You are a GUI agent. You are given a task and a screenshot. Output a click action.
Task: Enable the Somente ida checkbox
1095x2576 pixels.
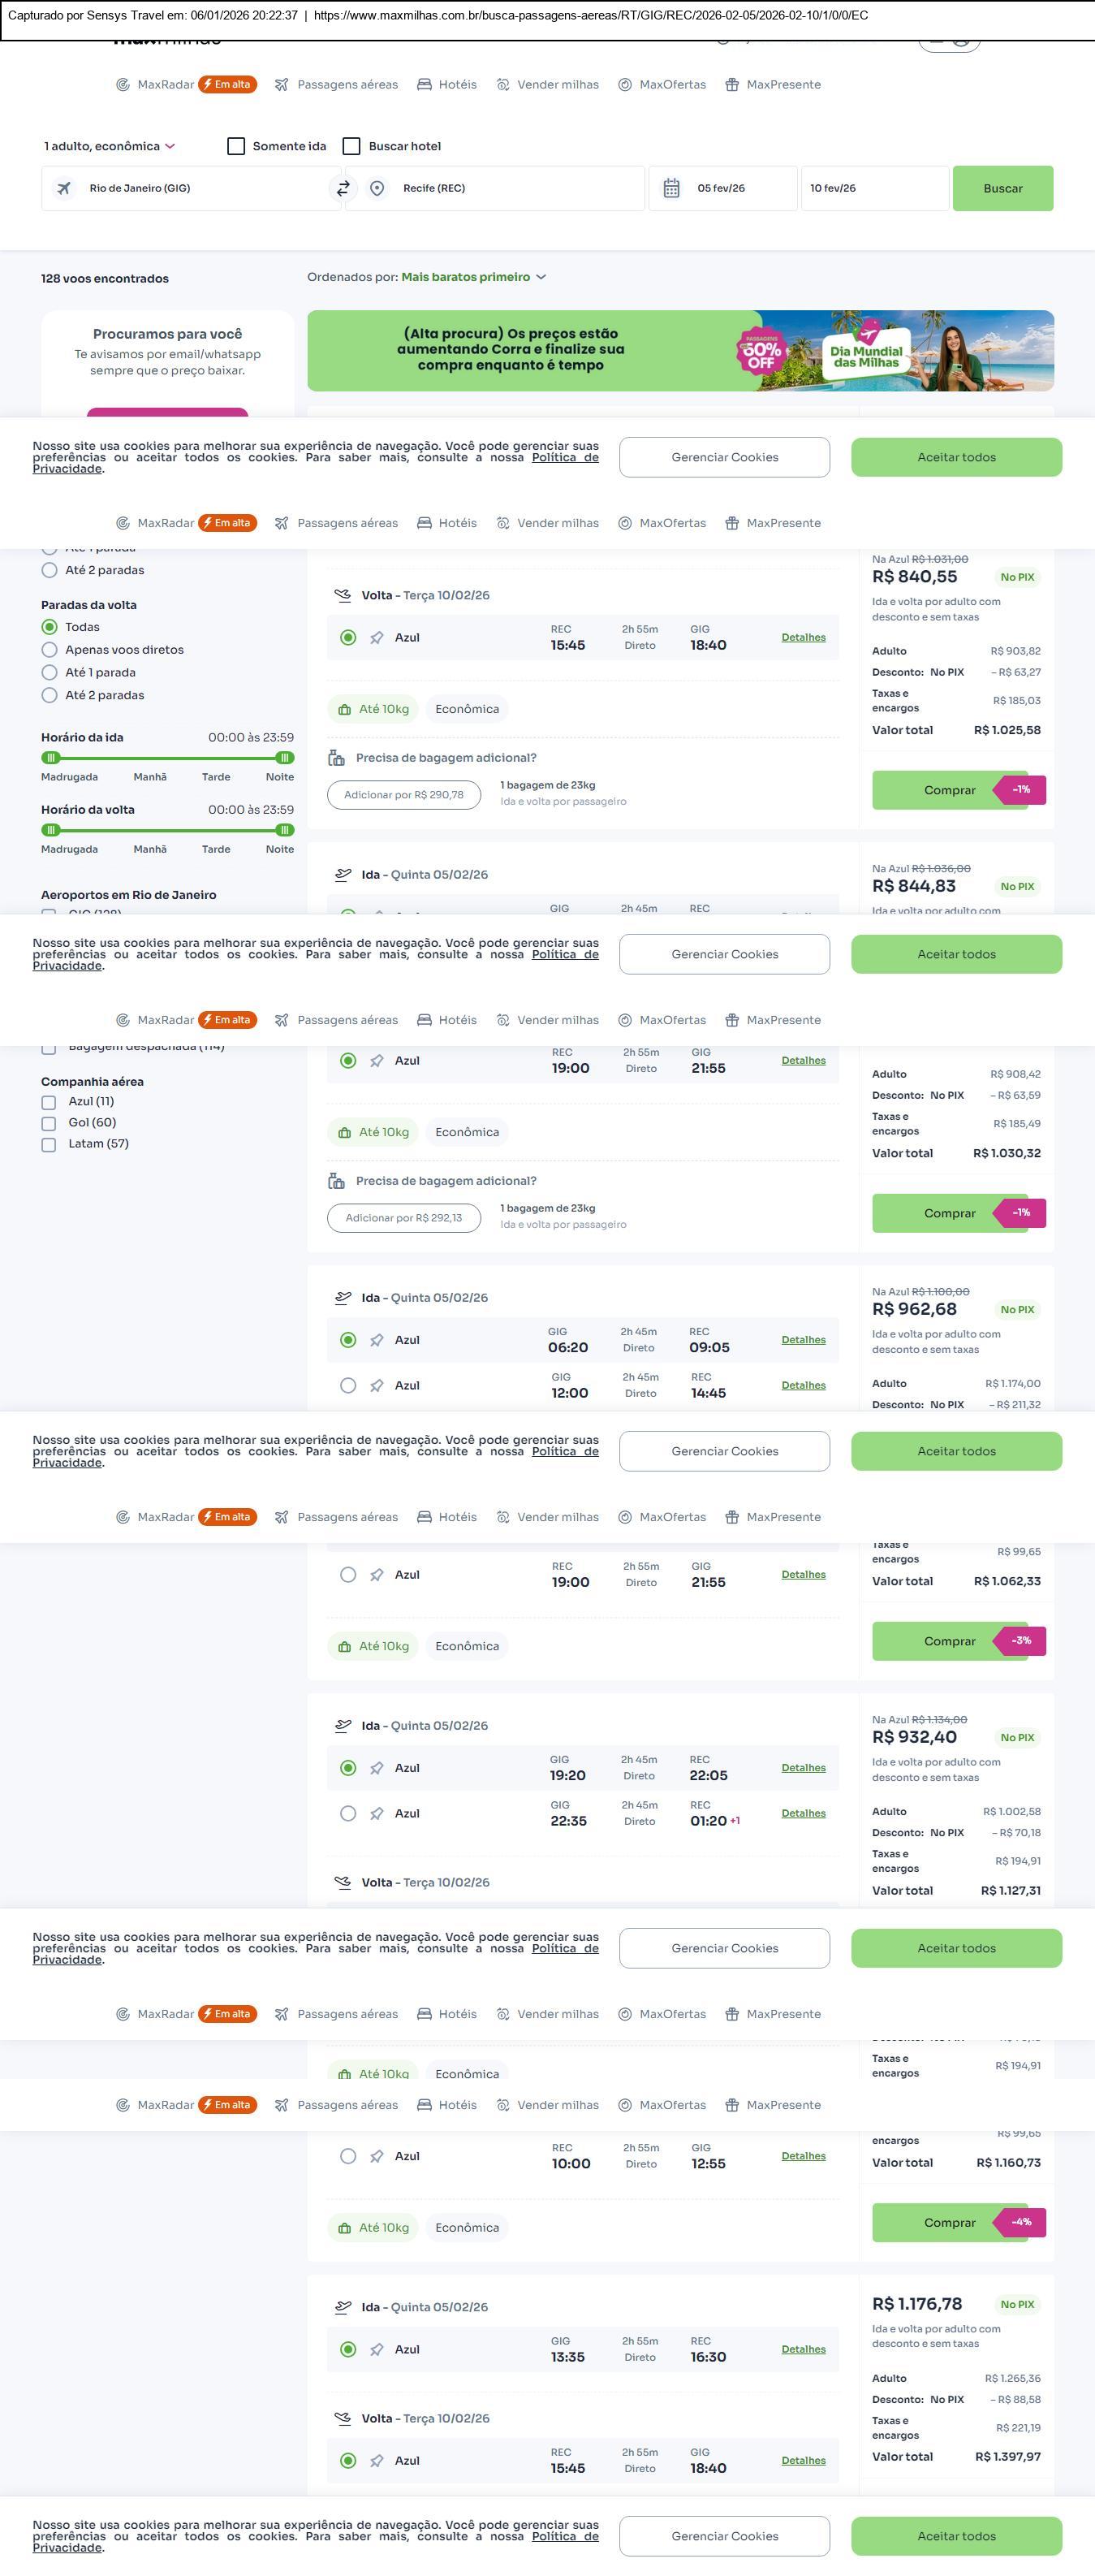(237, 146)
